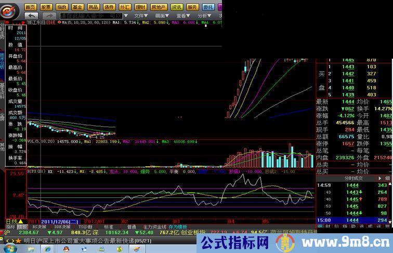This screenshot has width=393, height=253.
Task: Expand the 查看 dropdown menu
Action: [182, 16]
